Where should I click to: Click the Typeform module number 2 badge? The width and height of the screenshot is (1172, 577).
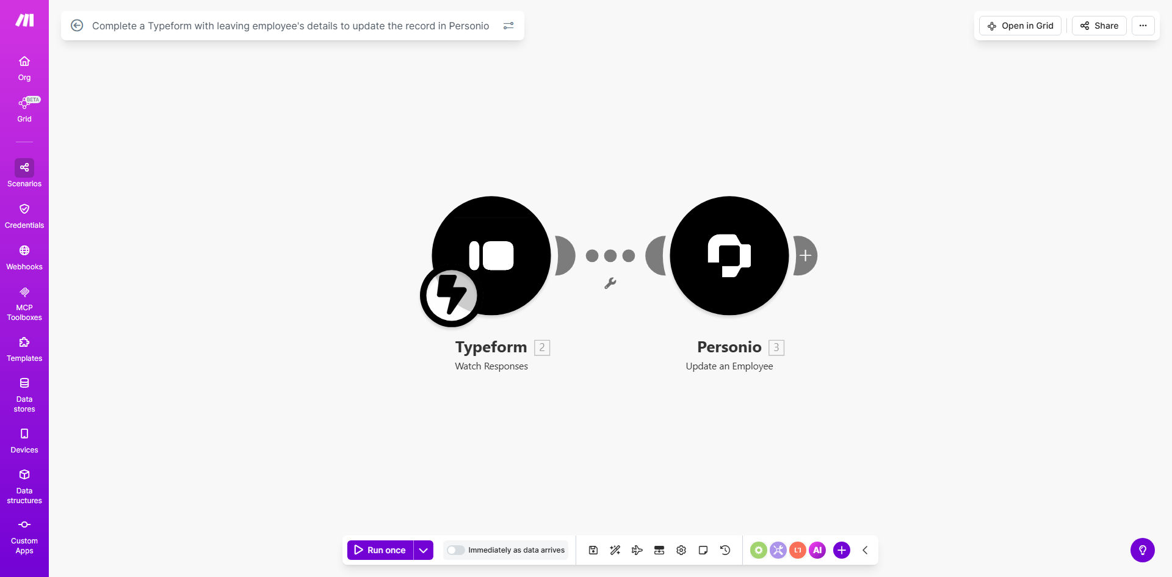pos(542,347)
